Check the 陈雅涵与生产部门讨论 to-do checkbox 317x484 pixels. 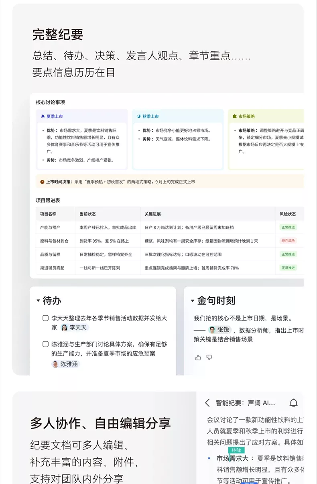click(46, 344)
